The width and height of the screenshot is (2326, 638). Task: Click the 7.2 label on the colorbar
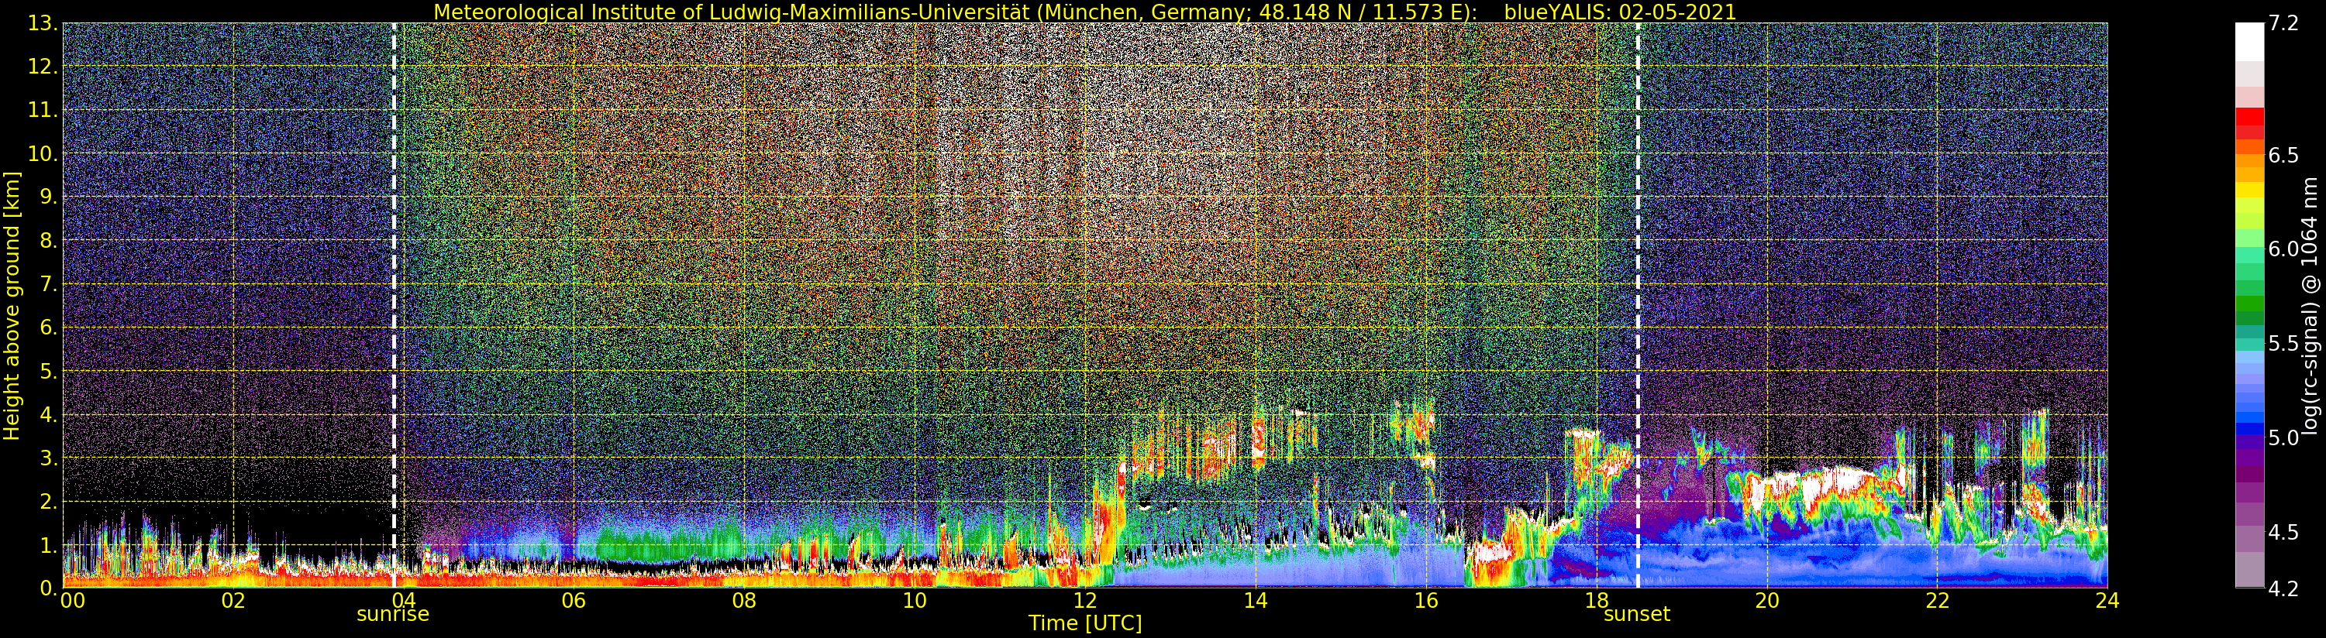[x=2283, y=23]
